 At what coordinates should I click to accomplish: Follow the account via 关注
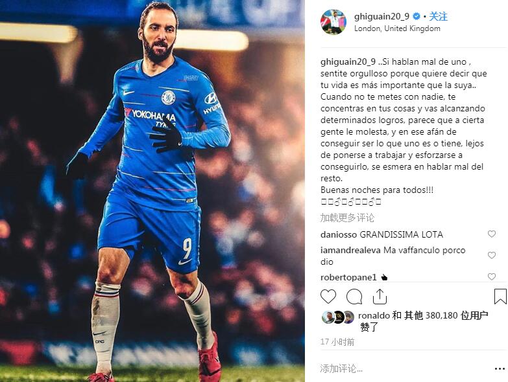[x=438, y=16]
